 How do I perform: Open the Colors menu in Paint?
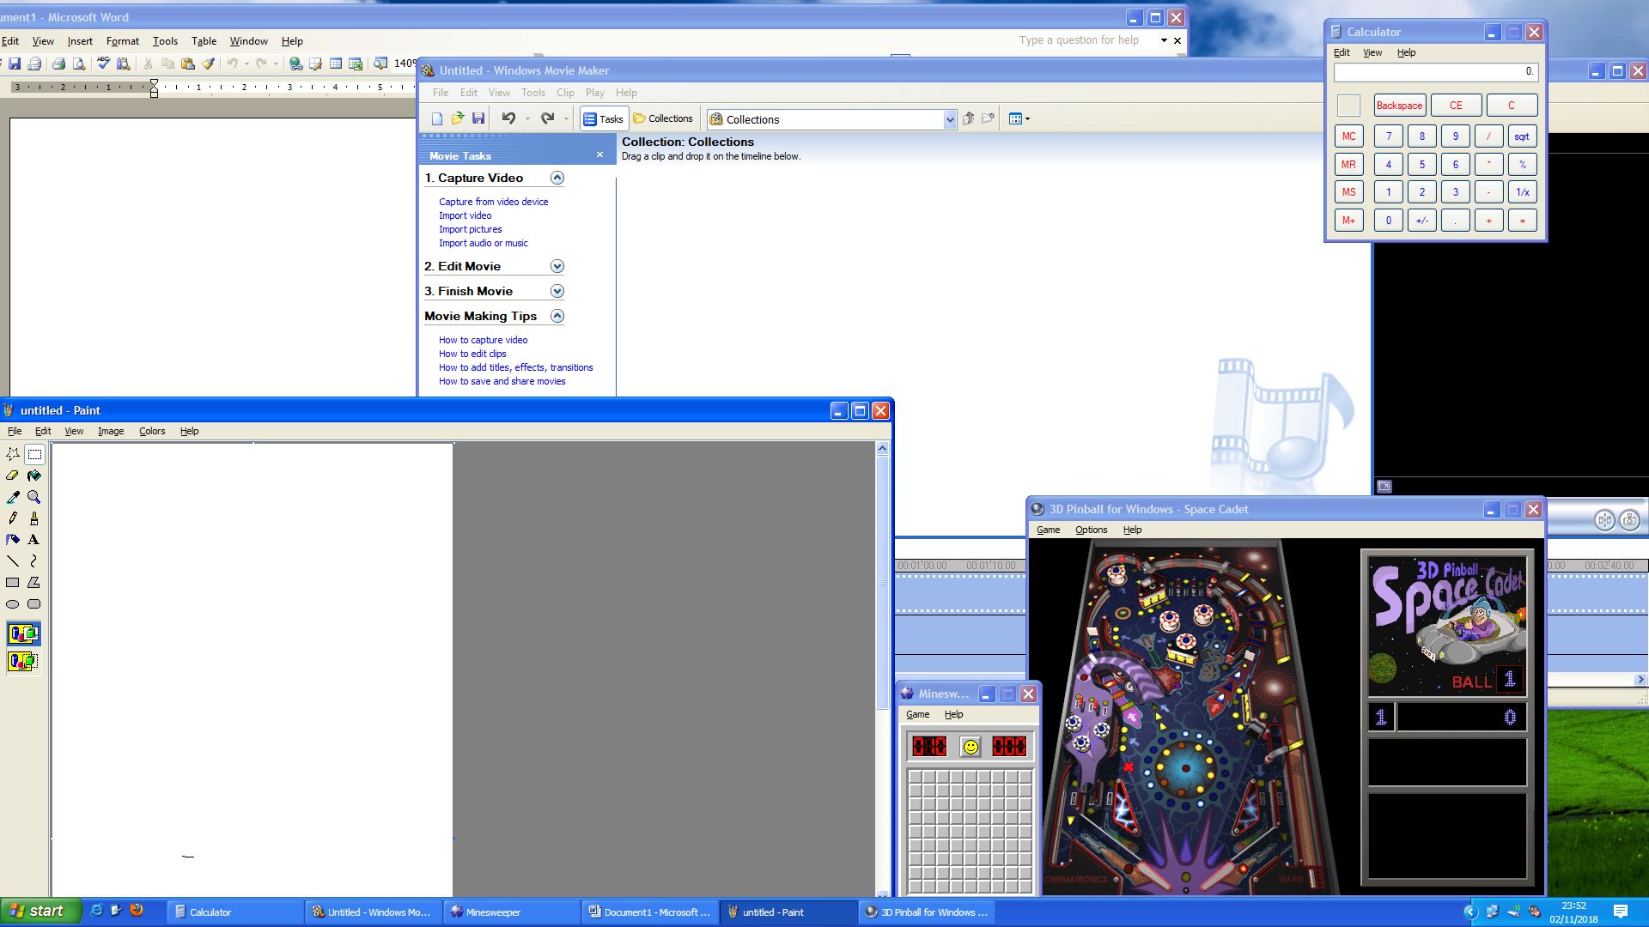tap(152, 431)
